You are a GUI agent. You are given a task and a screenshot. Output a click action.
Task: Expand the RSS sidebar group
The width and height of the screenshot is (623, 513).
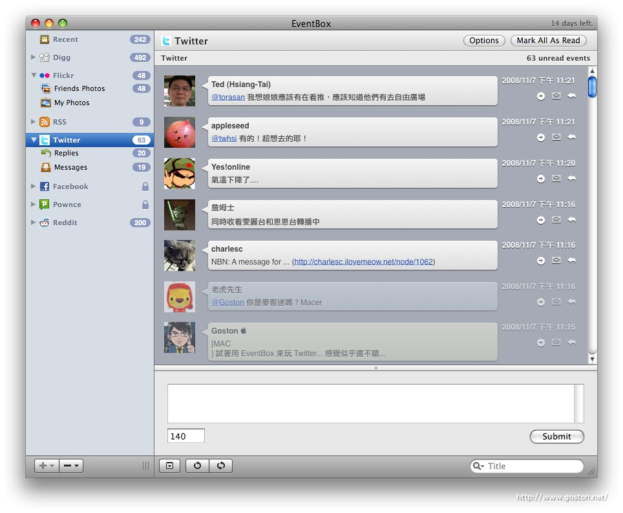[34, 121]
